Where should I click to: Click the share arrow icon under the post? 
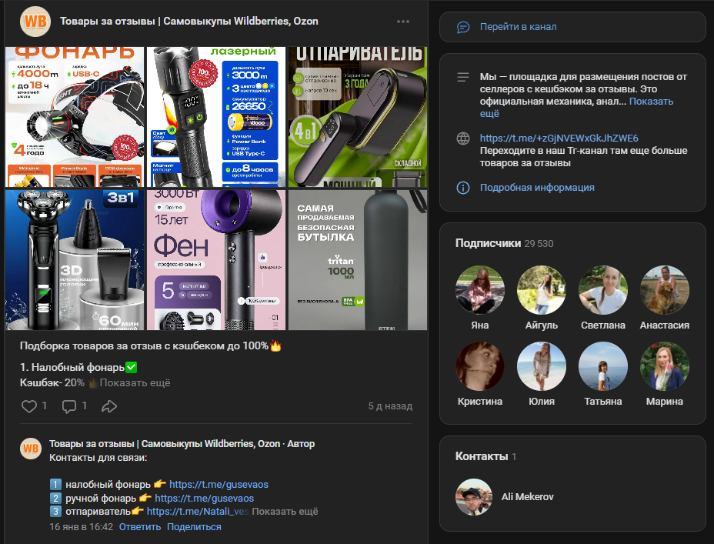pos(109,406)
